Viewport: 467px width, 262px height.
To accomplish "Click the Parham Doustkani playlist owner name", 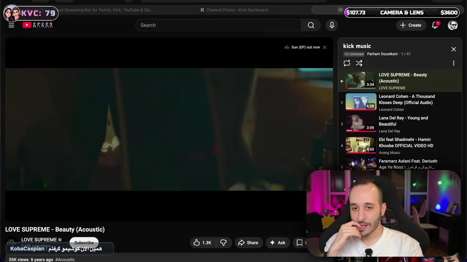I will (x=382, y=54).
